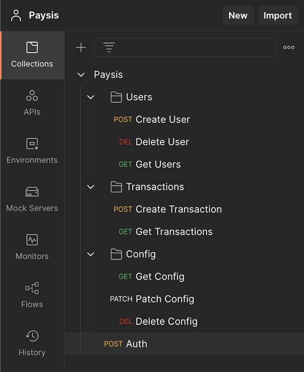Click the Import button
This screenshot has width=304, height=372.
pyautogui.click(x=278, y=15)
